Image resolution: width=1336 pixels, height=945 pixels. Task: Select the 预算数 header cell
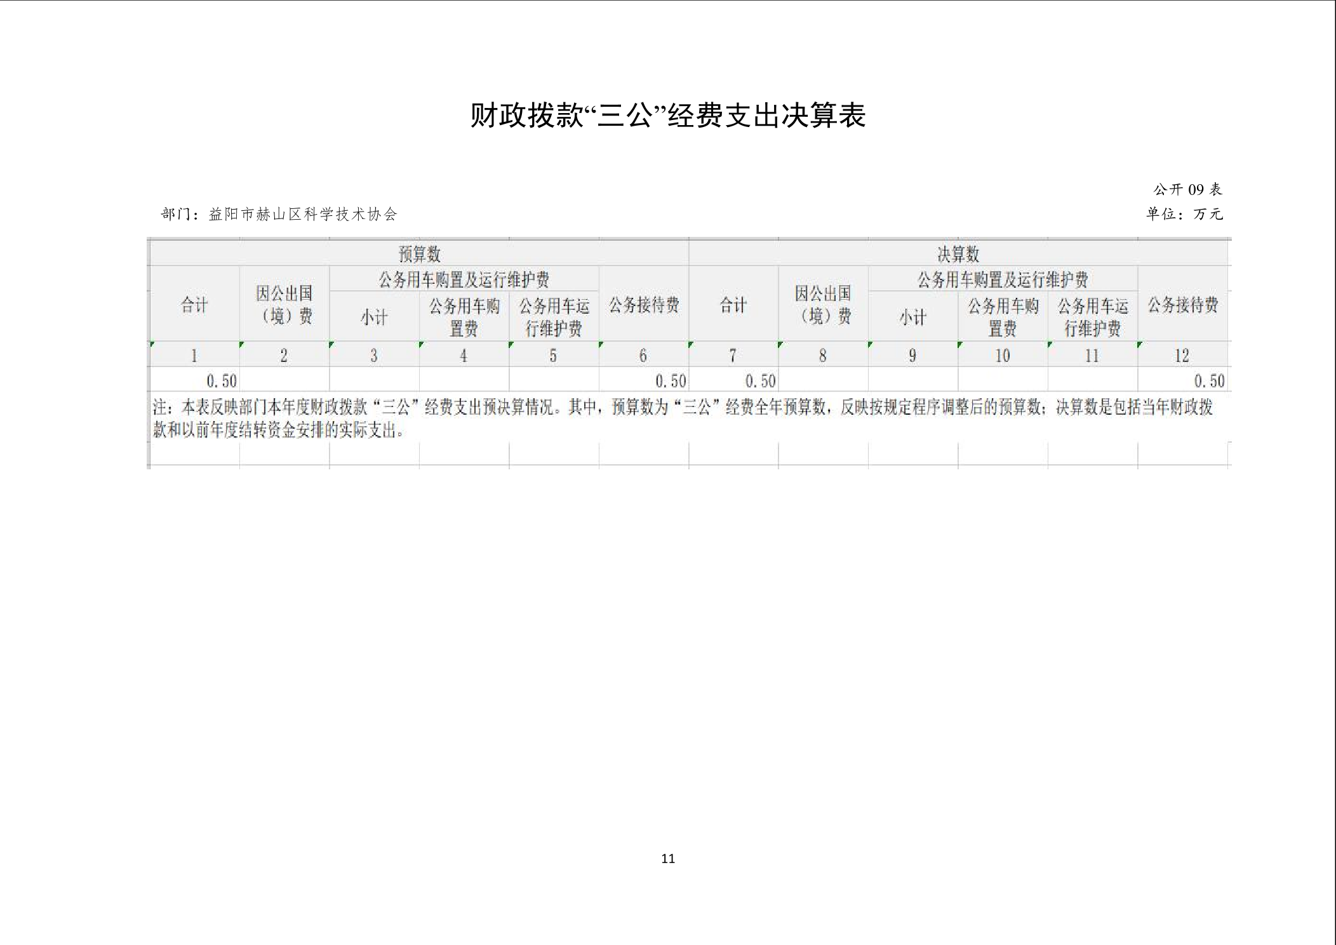[419, 254]
